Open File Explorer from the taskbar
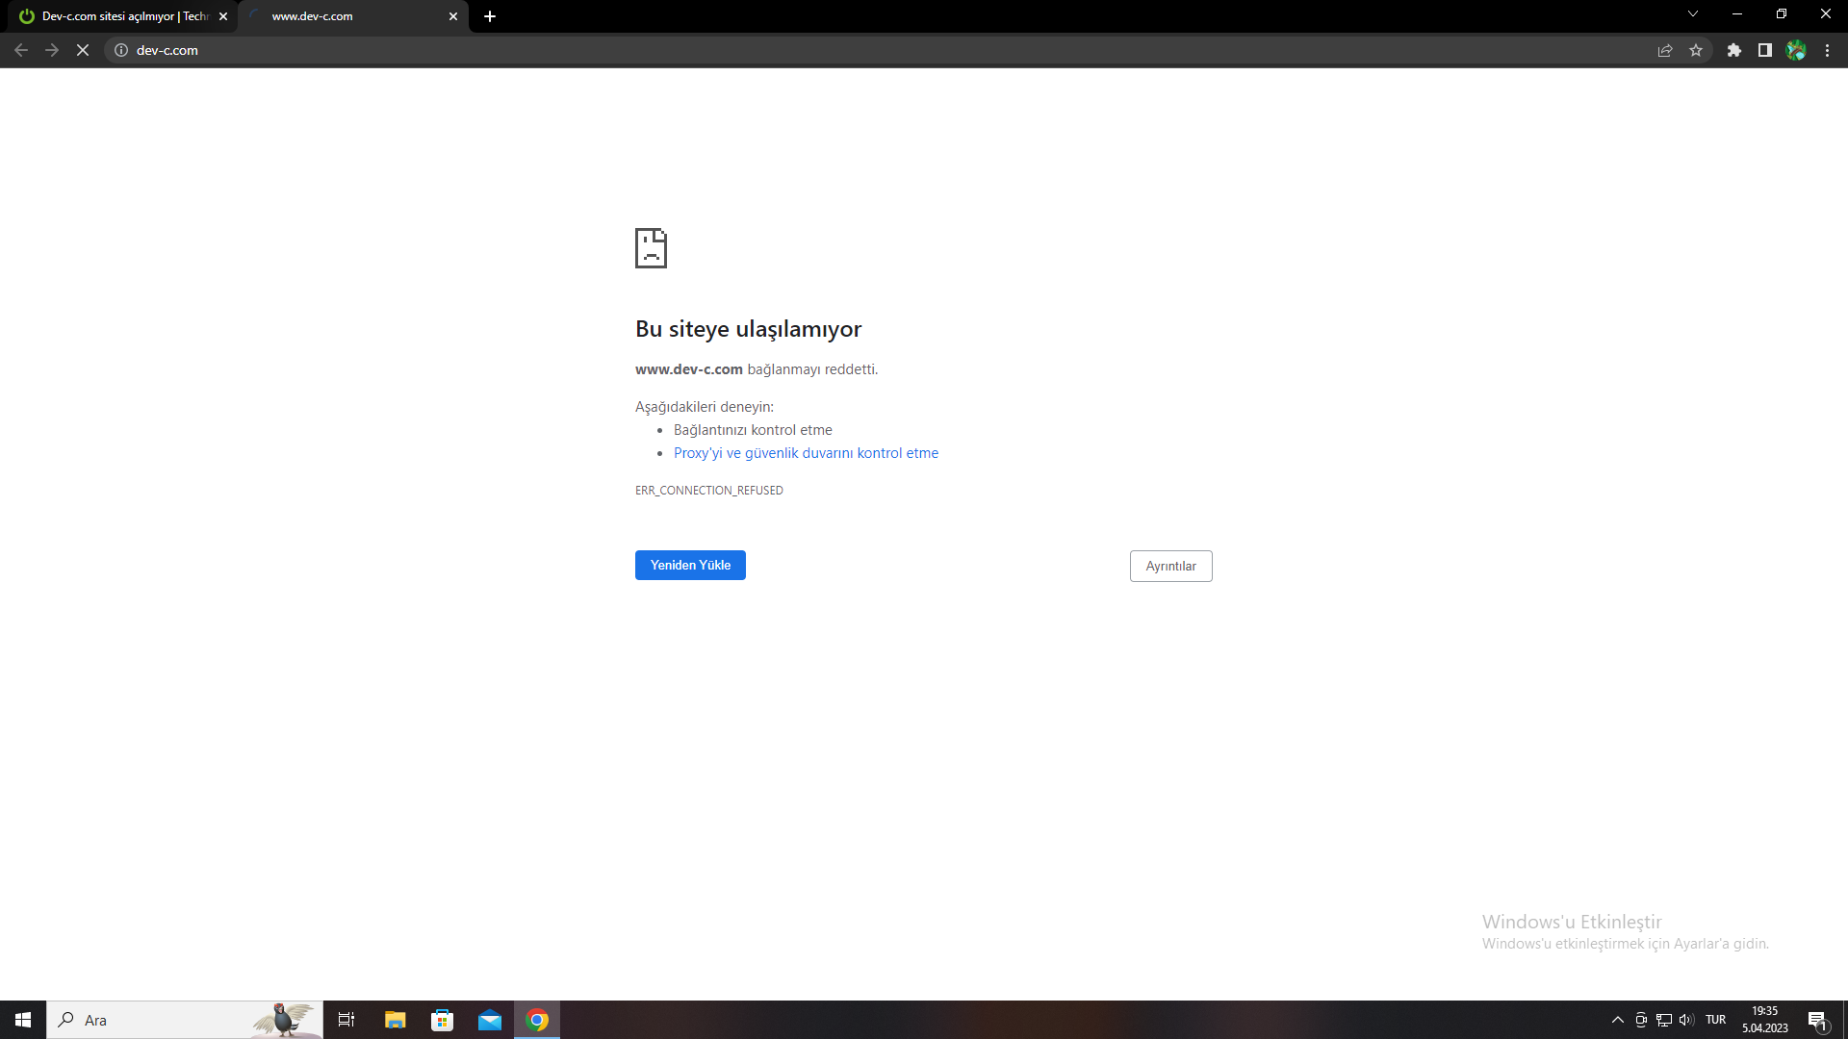Screen dimensions: 1848x1039 click(395, 1020)
